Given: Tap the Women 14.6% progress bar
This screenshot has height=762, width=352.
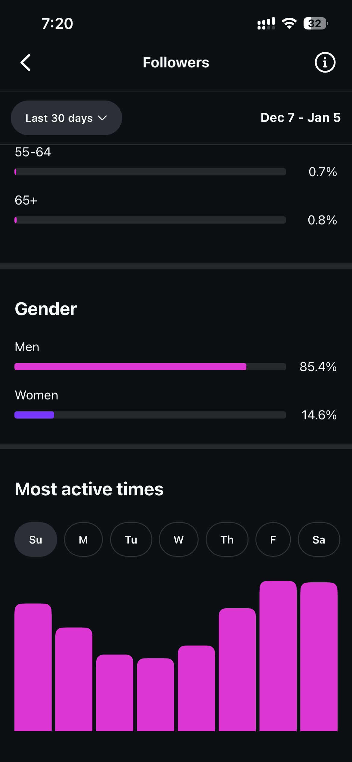Looking at the screenshot, I should 150,415.
